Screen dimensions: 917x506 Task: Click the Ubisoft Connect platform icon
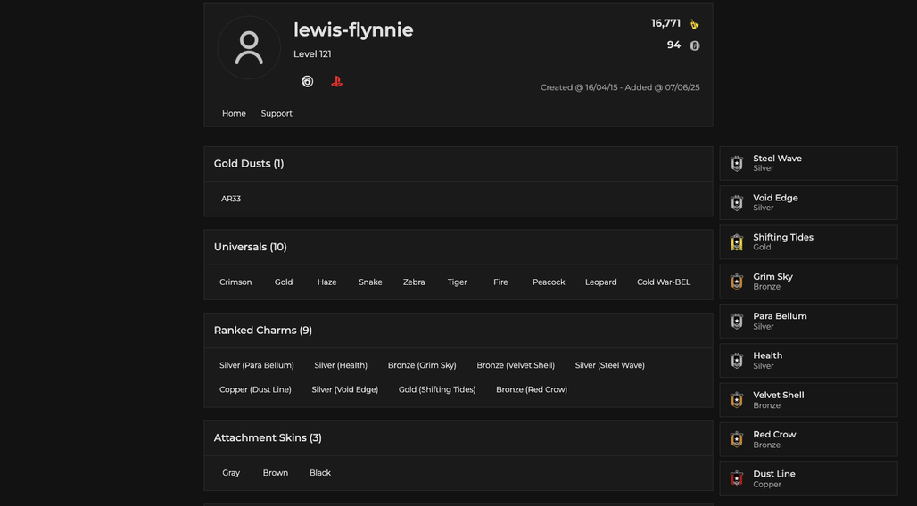point(308,82)
